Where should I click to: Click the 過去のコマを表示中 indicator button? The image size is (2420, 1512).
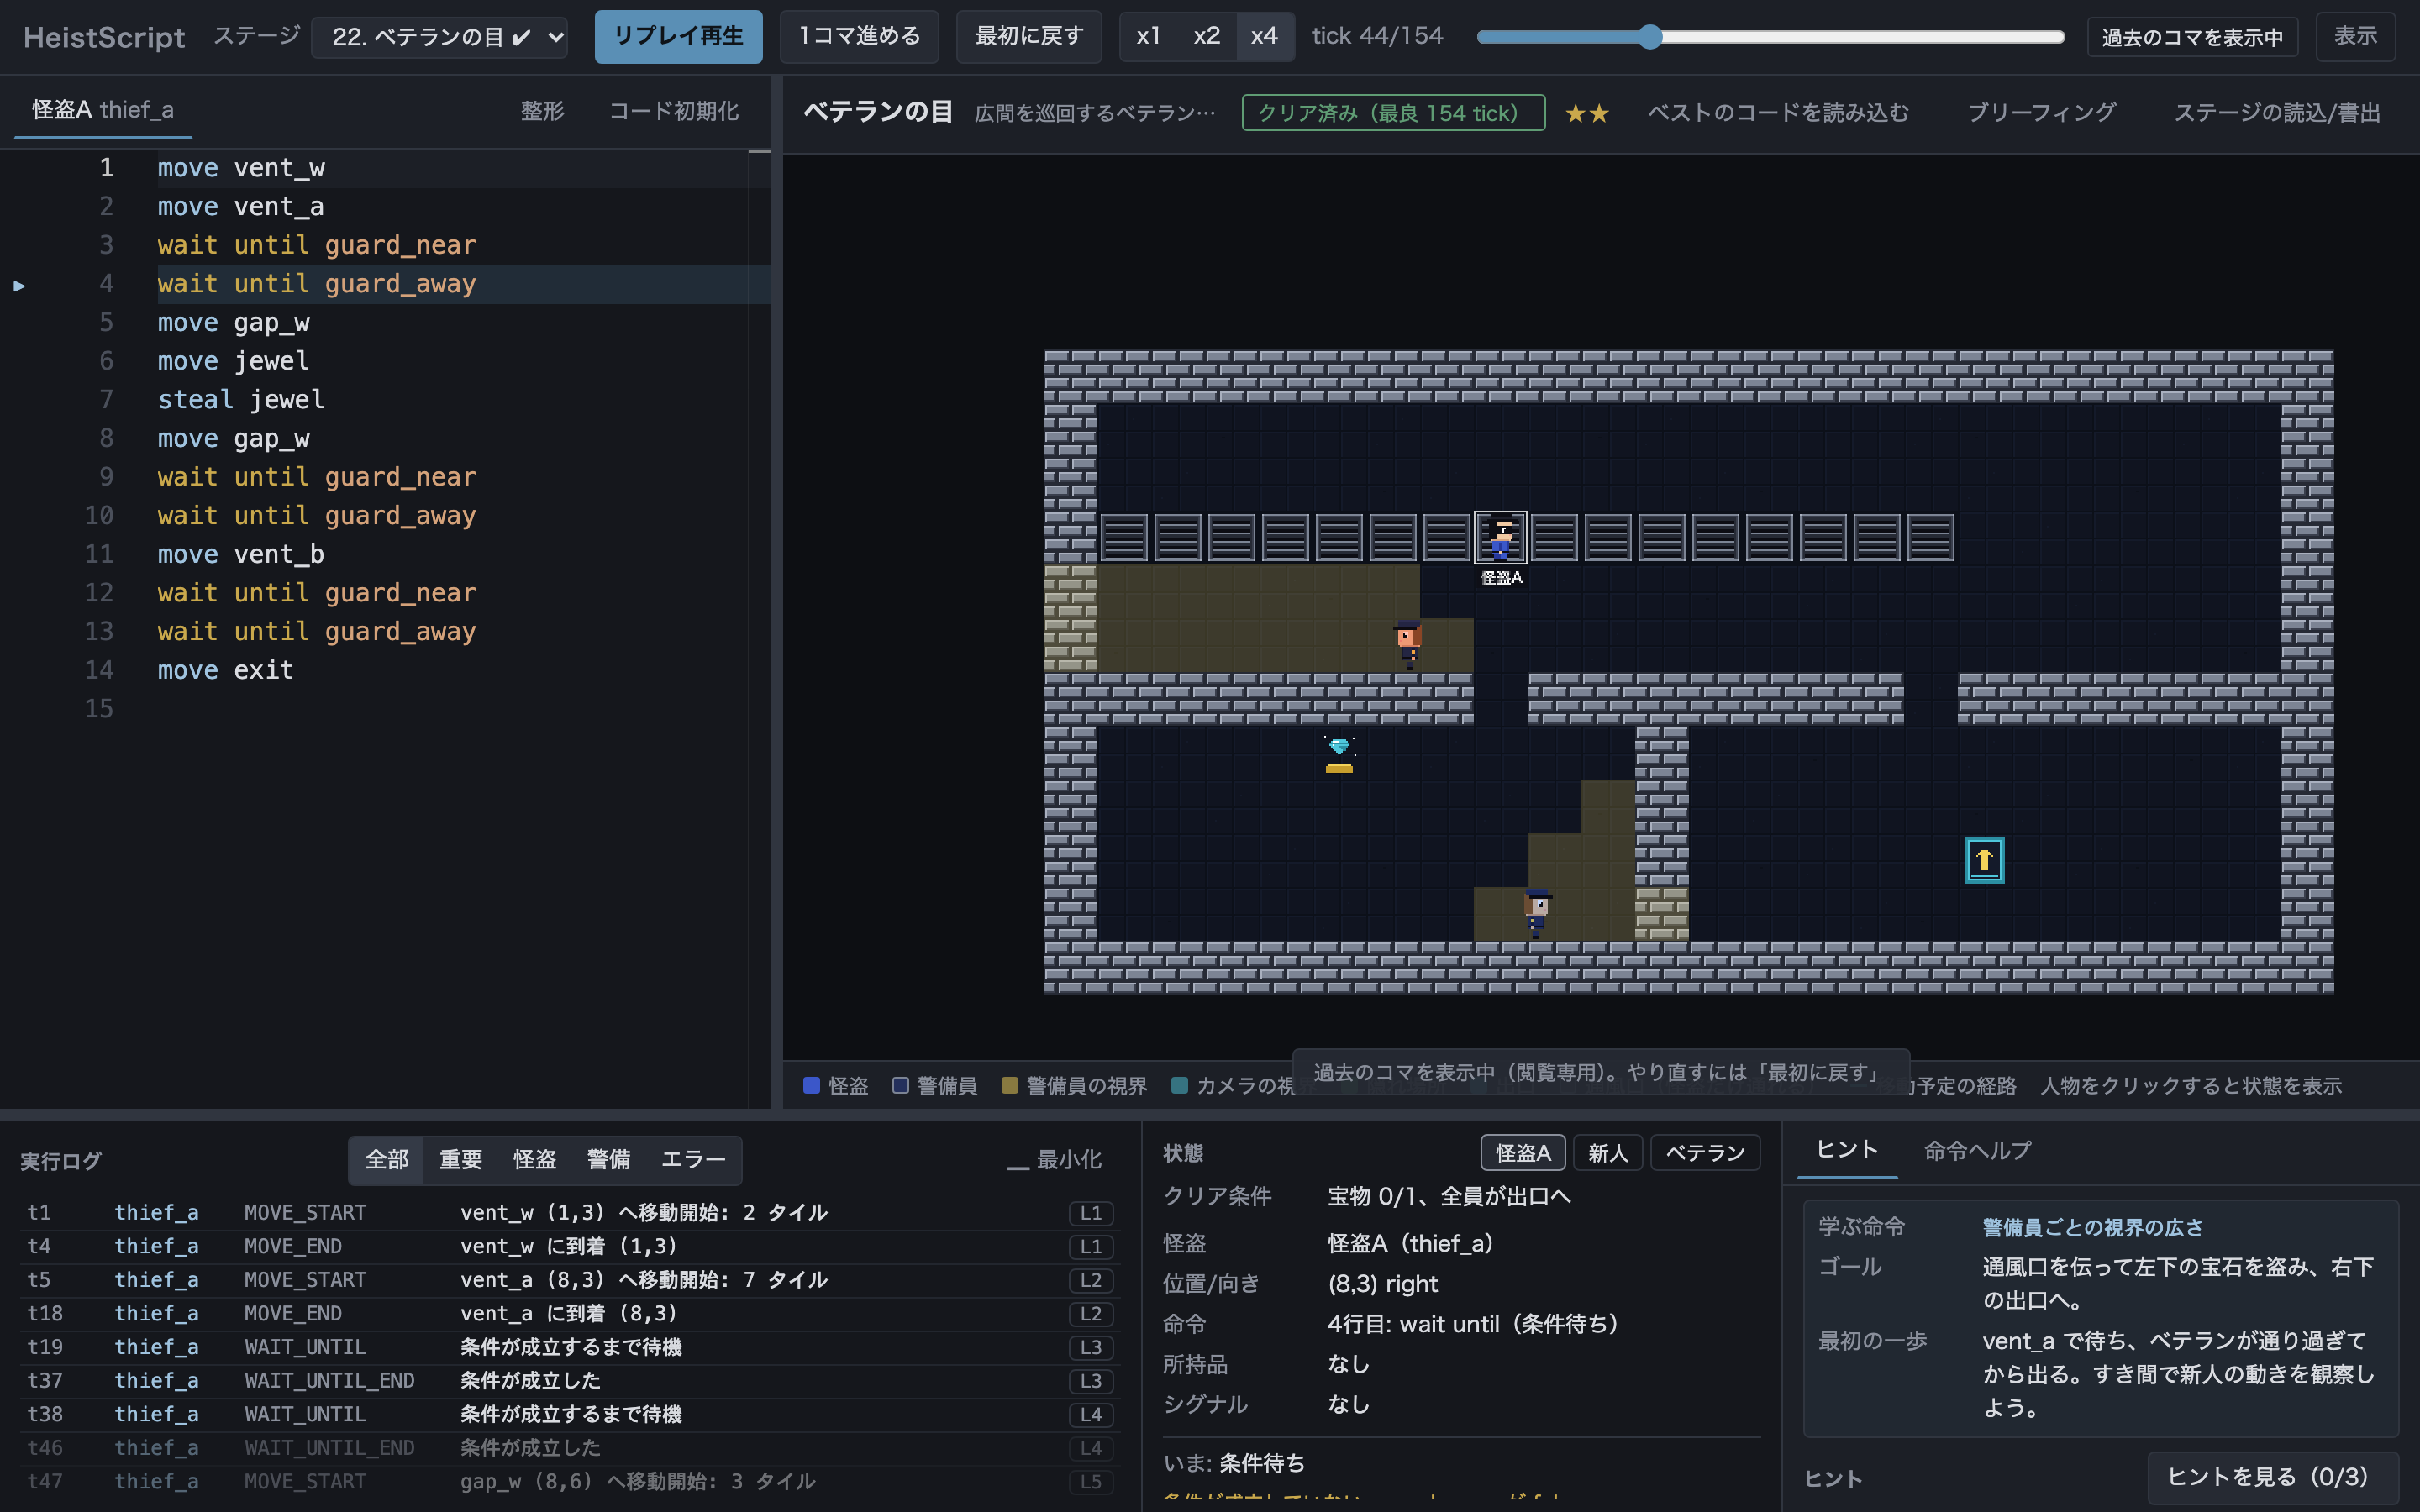[x=2192, y=37]
